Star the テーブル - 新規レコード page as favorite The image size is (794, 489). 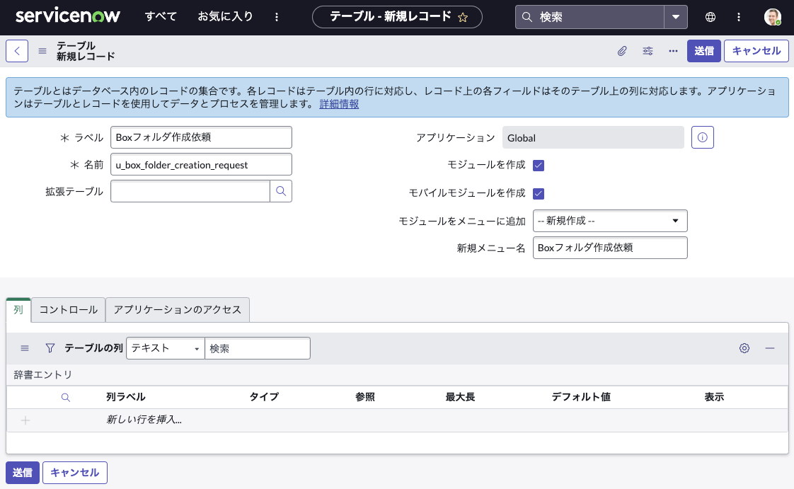pyautogui.click(x=462, y=18)
